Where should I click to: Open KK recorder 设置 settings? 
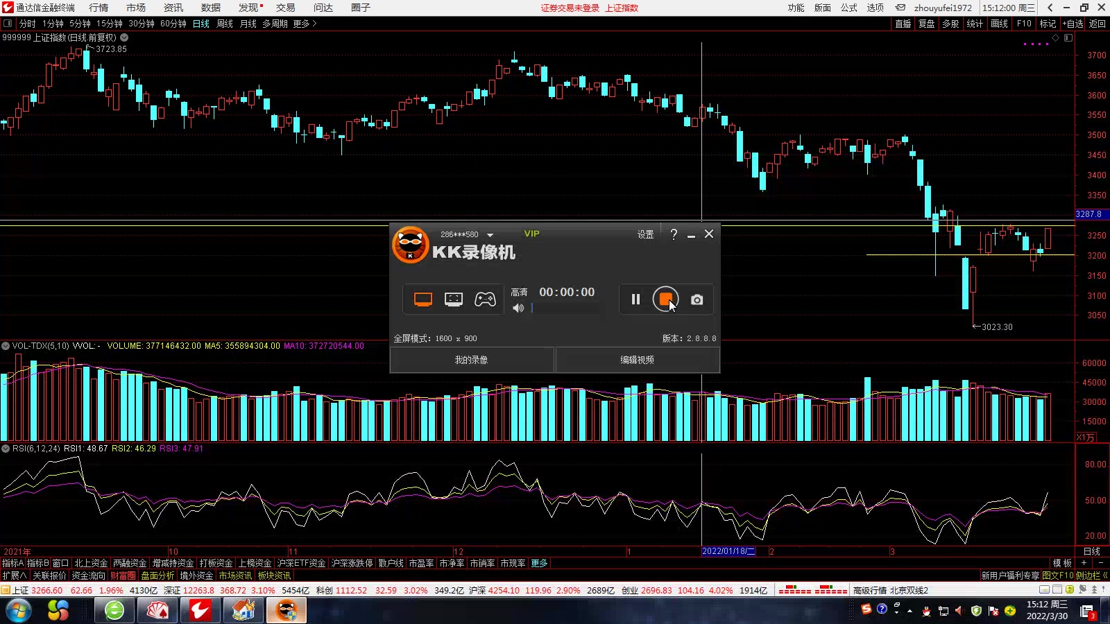tap(645, 234)
